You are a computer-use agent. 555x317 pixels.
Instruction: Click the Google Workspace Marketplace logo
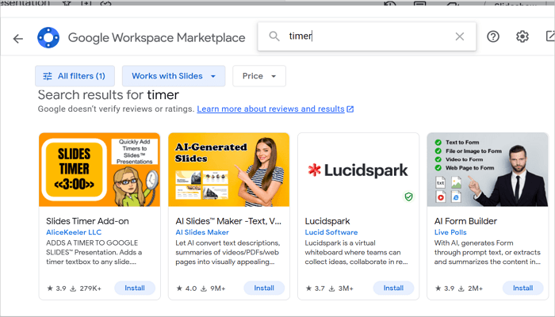click(x=48, y=37)
